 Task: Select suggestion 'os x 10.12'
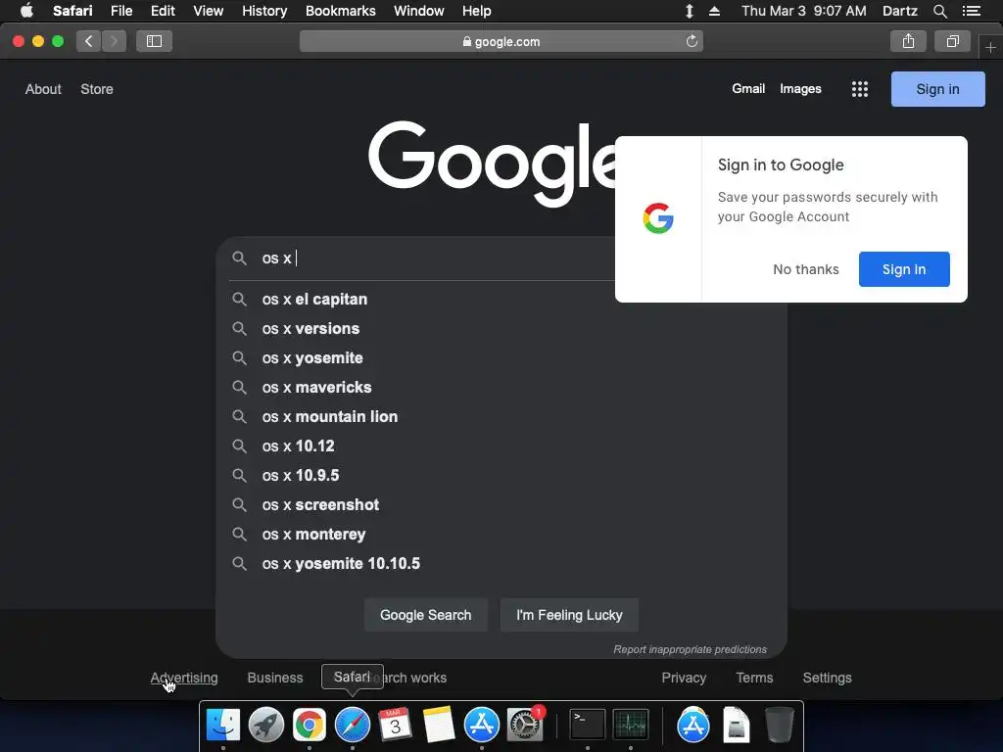[x=501, y=446]
